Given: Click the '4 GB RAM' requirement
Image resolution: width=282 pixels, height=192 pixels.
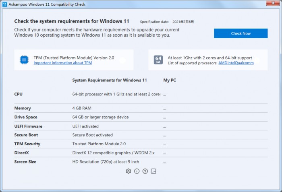Looking at the screenshot, I should [82, 108].
